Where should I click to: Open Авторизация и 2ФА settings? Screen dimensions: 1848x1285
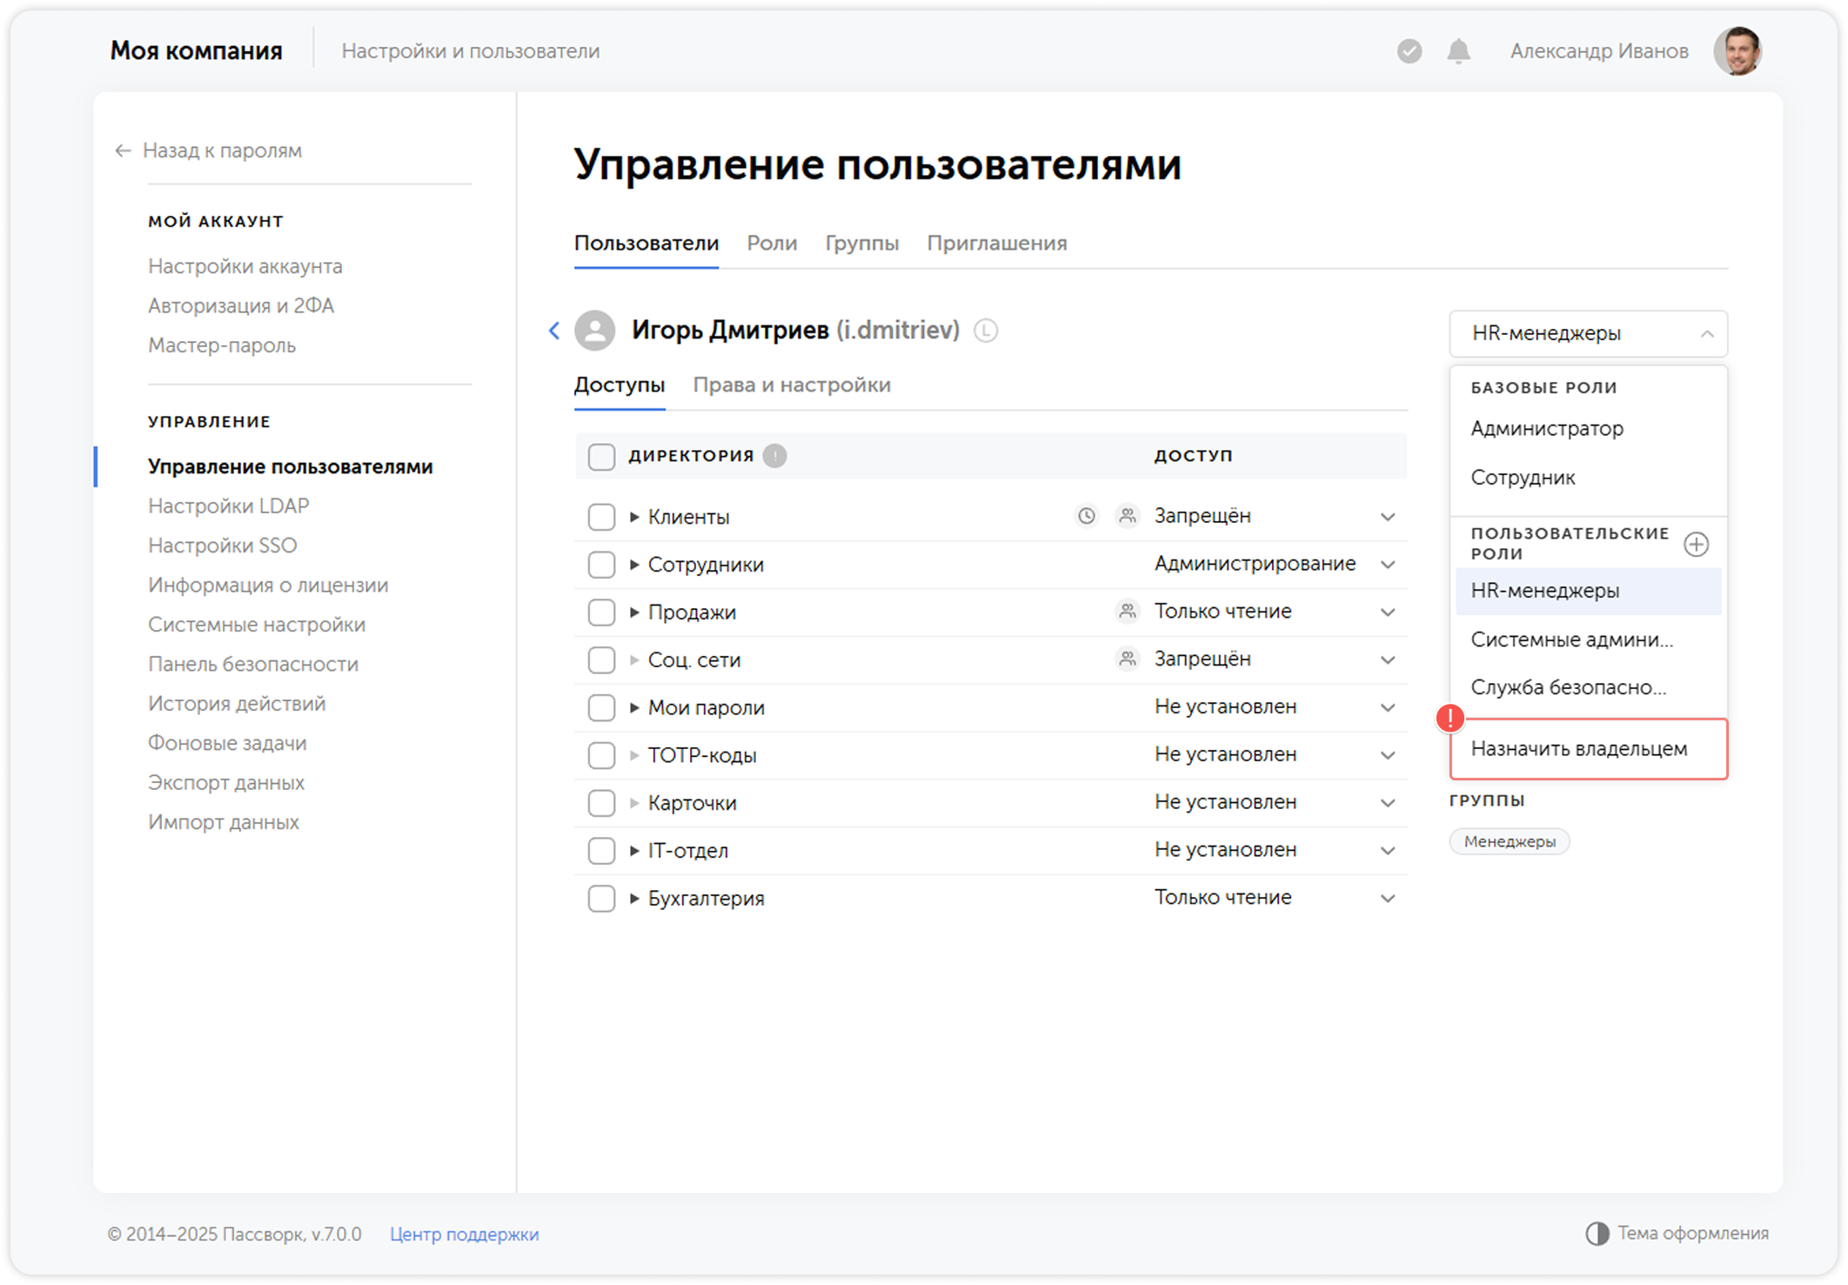tap(241, 306)
